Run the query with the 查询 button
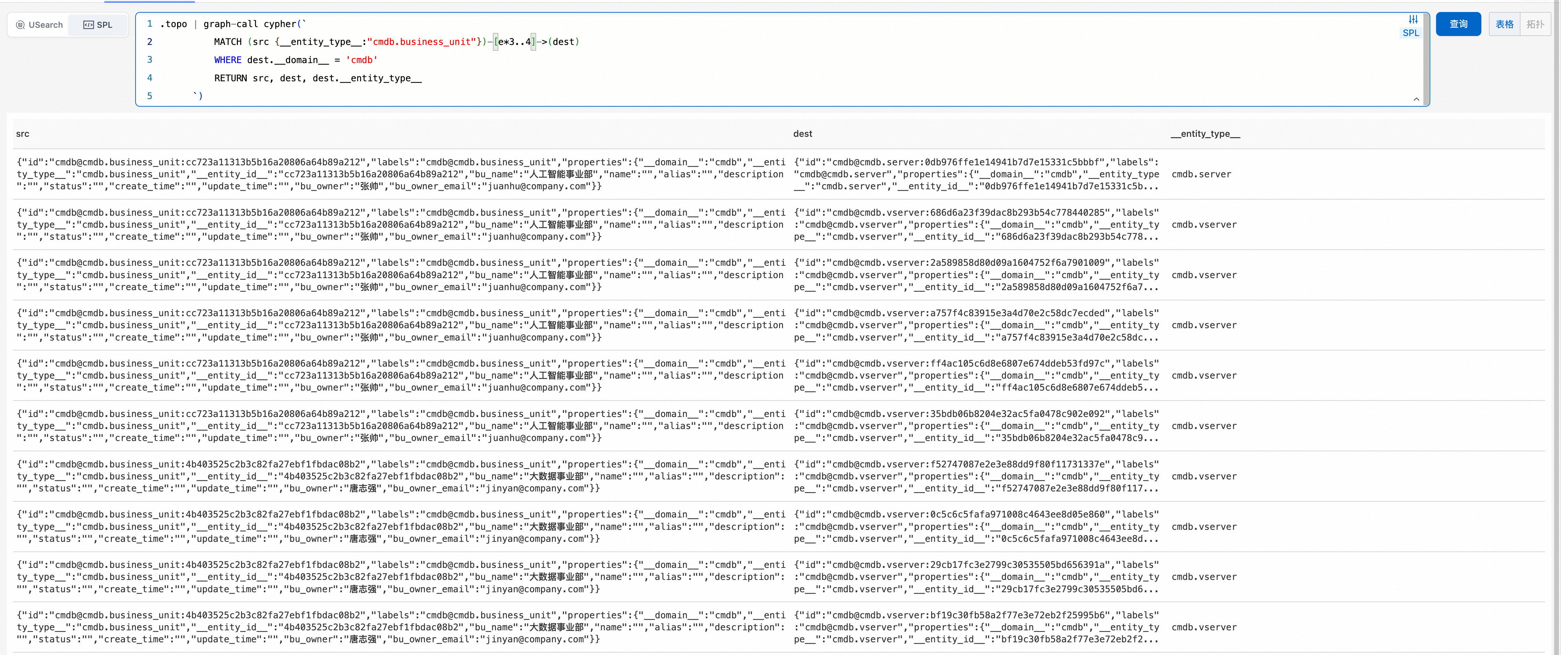This screenshot has width=1561, height=655. tap(1458, 24)
